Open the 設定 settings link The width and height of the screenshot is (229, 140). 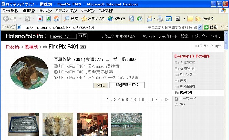[x=185, y=36]
